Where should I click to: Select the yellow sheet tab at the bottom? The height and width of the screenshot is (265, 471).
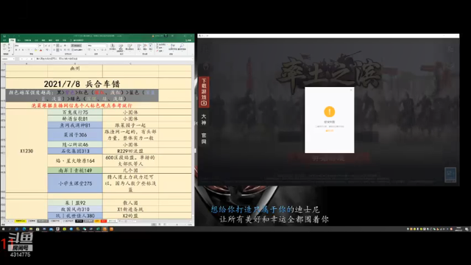21,221
